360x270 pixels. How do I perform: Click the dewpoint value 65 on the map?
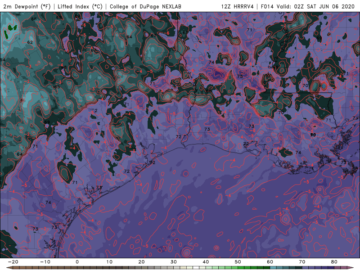click(57, 87)
